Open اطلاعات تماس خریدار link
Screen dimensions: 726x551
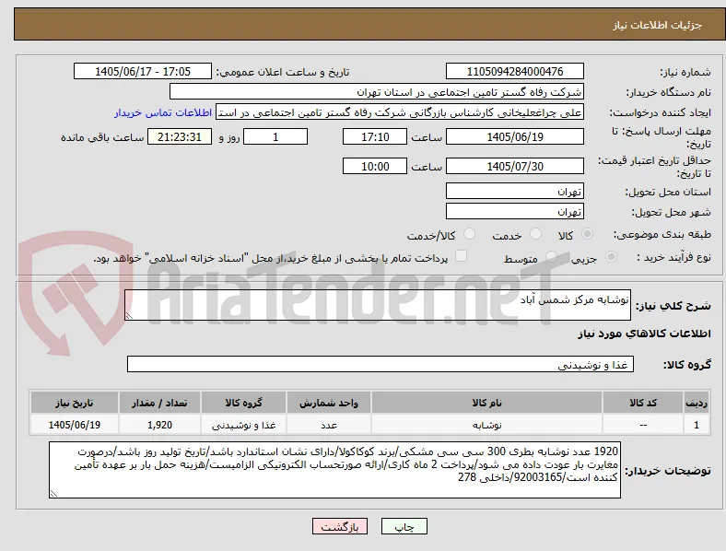point(163,112)
